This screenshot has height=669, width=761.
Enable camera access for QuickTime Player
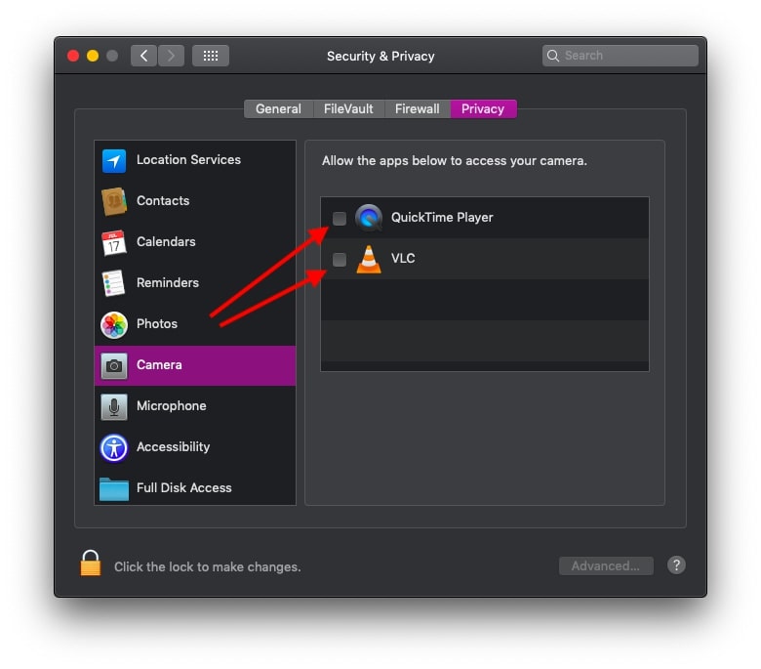pos(340,219)
